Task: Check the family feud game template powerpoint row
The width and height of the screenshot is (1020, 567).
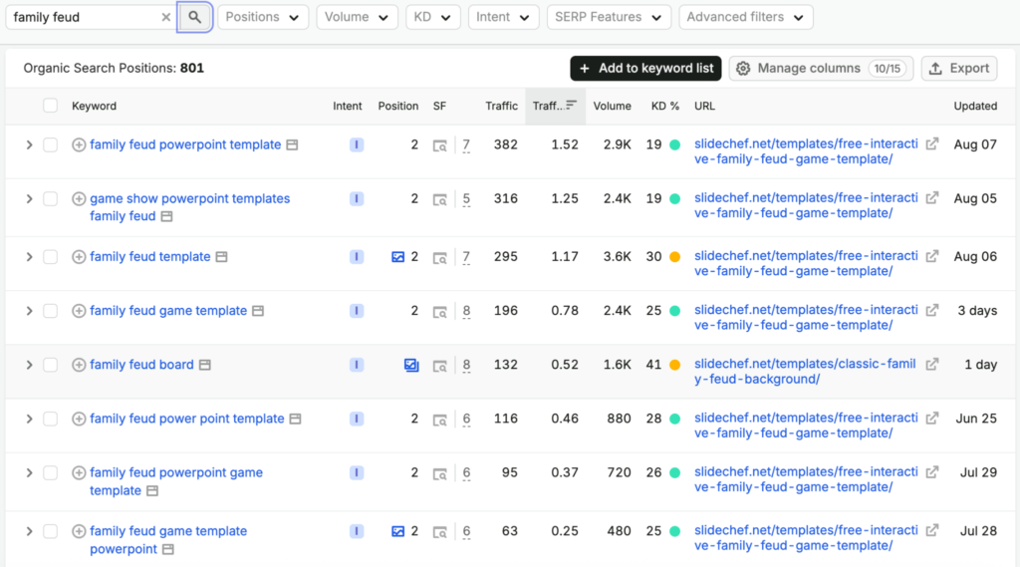Action: pos(50,531)
